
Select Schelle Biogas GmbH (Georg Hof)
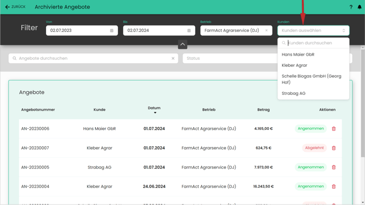314,79
